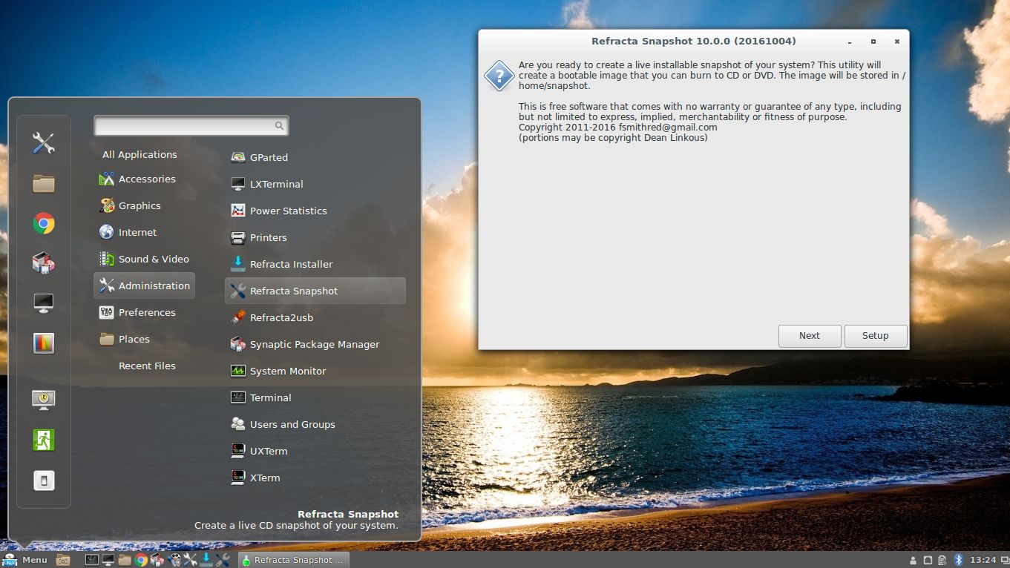Click the 13:24 clock in the panel

point(983,560)
